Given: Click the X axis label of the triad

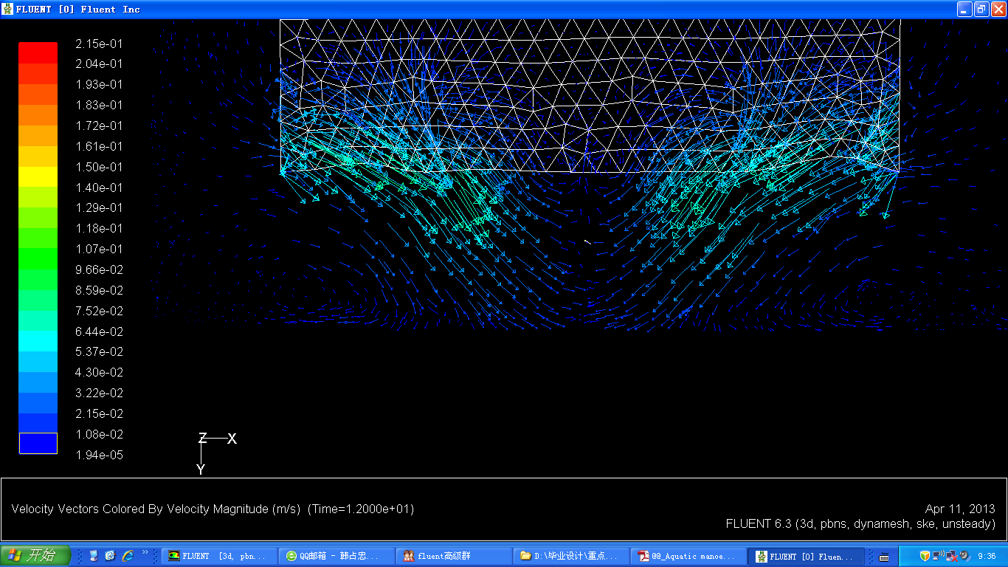Looking at the screenshot, I should (232, 439).
